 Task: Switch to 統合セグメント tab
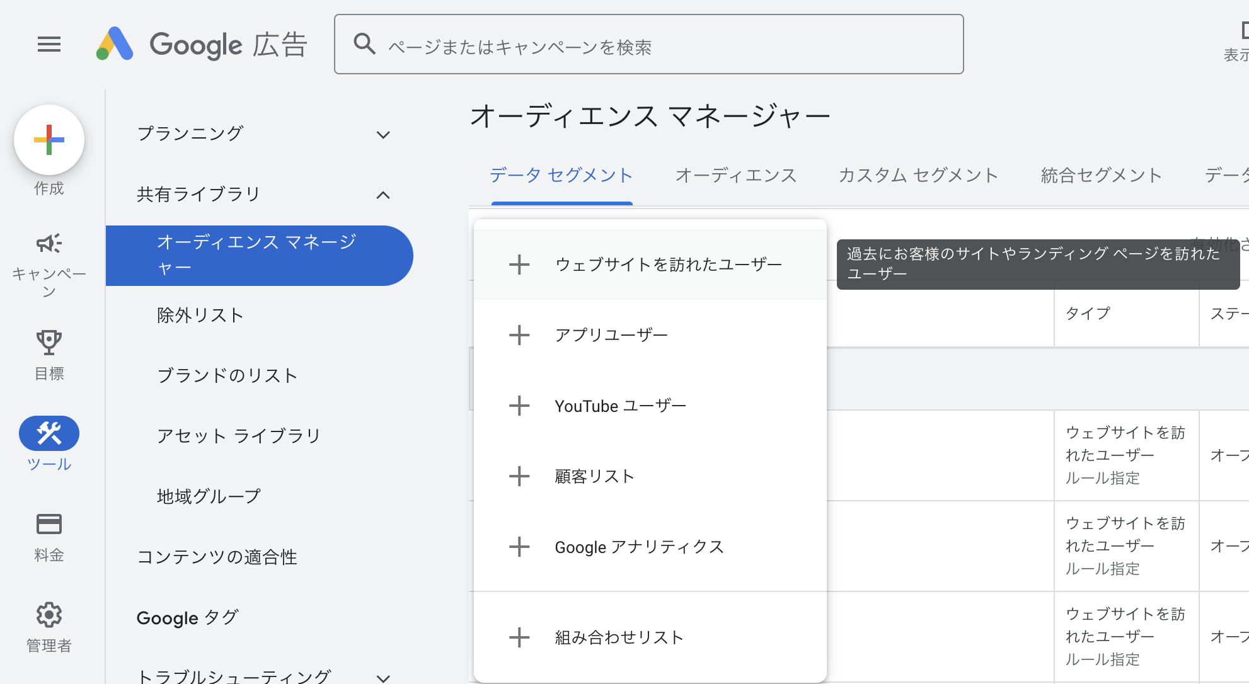click(1102, 175)
